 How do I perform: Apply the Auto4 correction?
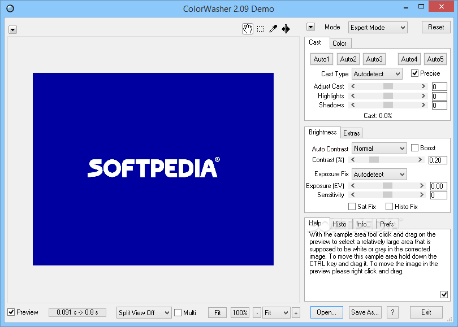tap(409, 59)
